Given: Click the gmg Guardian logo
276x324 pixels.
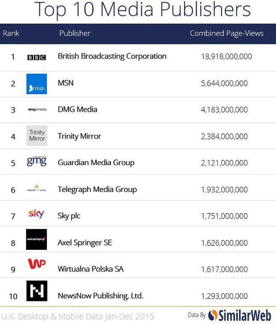Looking at the screenshot, I should (x=37, y=161).
